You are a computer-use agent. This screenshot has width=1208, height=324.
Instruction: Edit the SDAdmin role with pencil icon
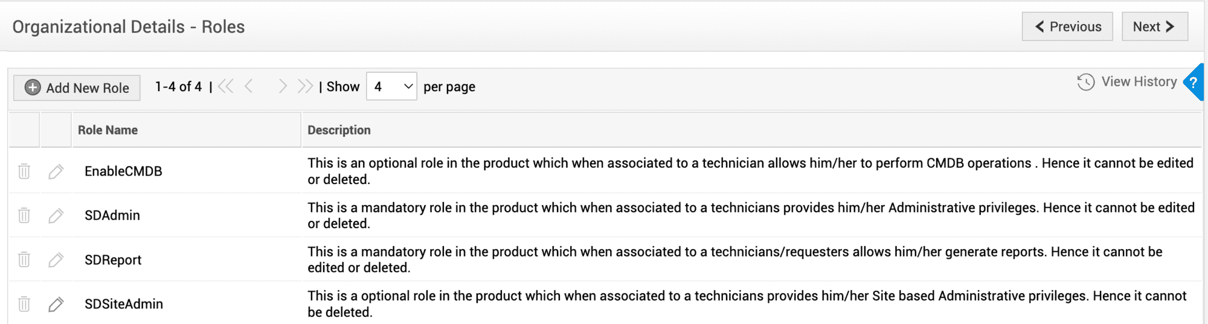[x=56, y=215]
